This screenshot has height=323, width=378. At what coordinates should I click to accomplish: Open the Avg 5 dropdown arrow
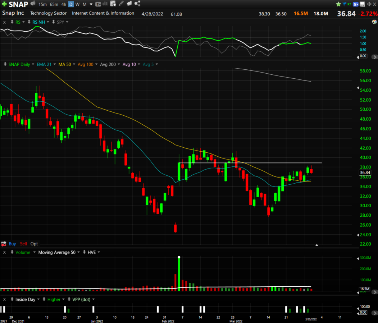[x=157, y=64]
